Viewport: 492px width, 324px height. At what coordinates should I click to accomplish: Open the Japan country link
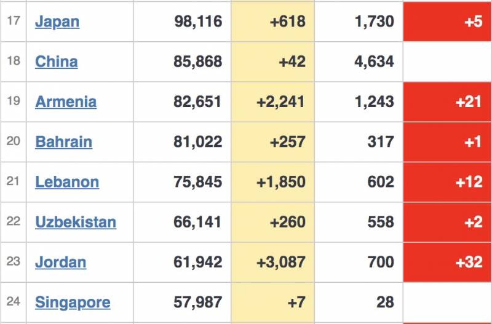tap(57, 22)
